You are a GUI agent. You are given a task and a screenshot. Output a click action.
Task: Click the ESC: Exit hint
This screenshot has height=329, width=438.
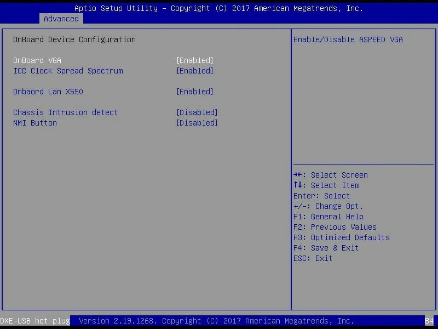pos(313,258)
